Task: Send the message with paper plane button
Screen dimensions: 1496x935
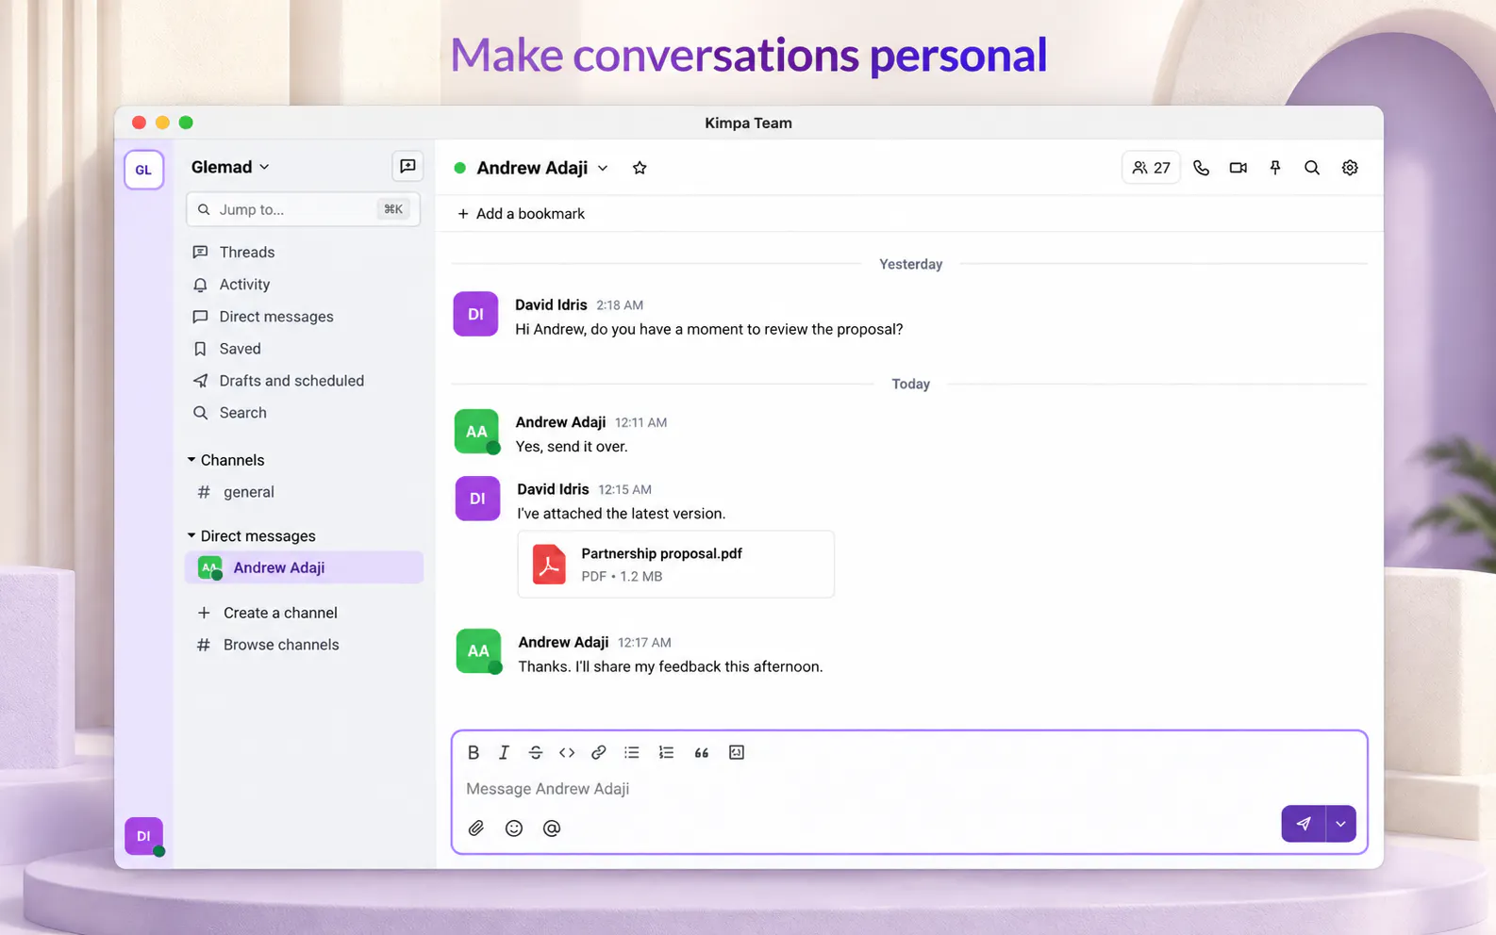Action: [x=1304, y=824]
